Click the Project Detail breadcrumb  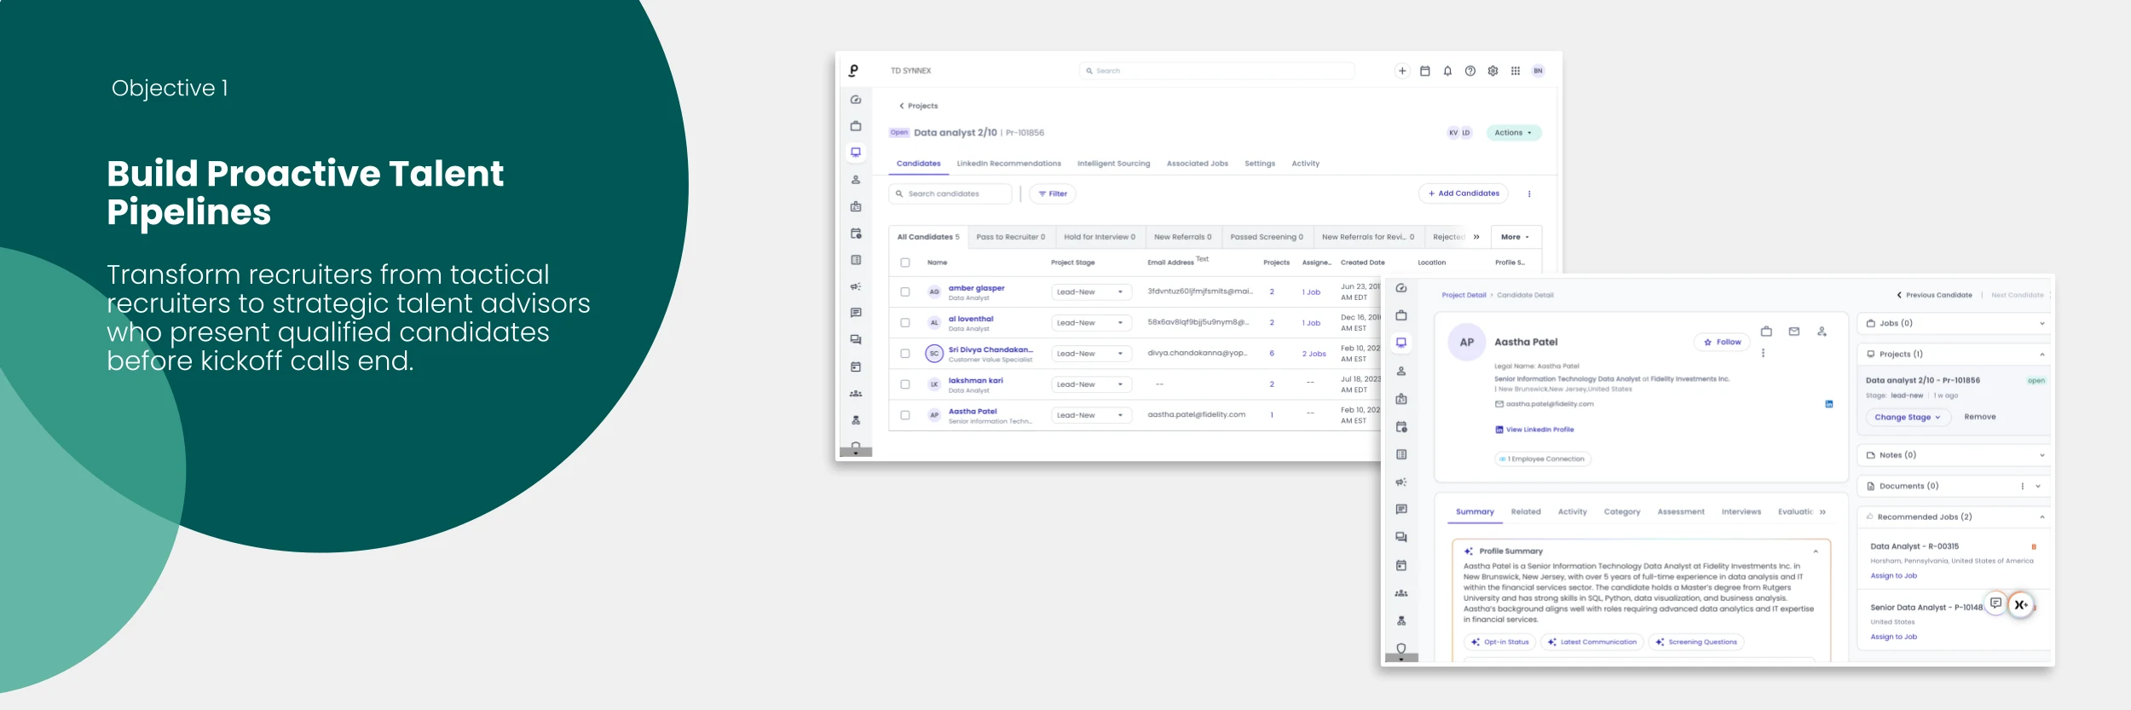[1464, 295]
